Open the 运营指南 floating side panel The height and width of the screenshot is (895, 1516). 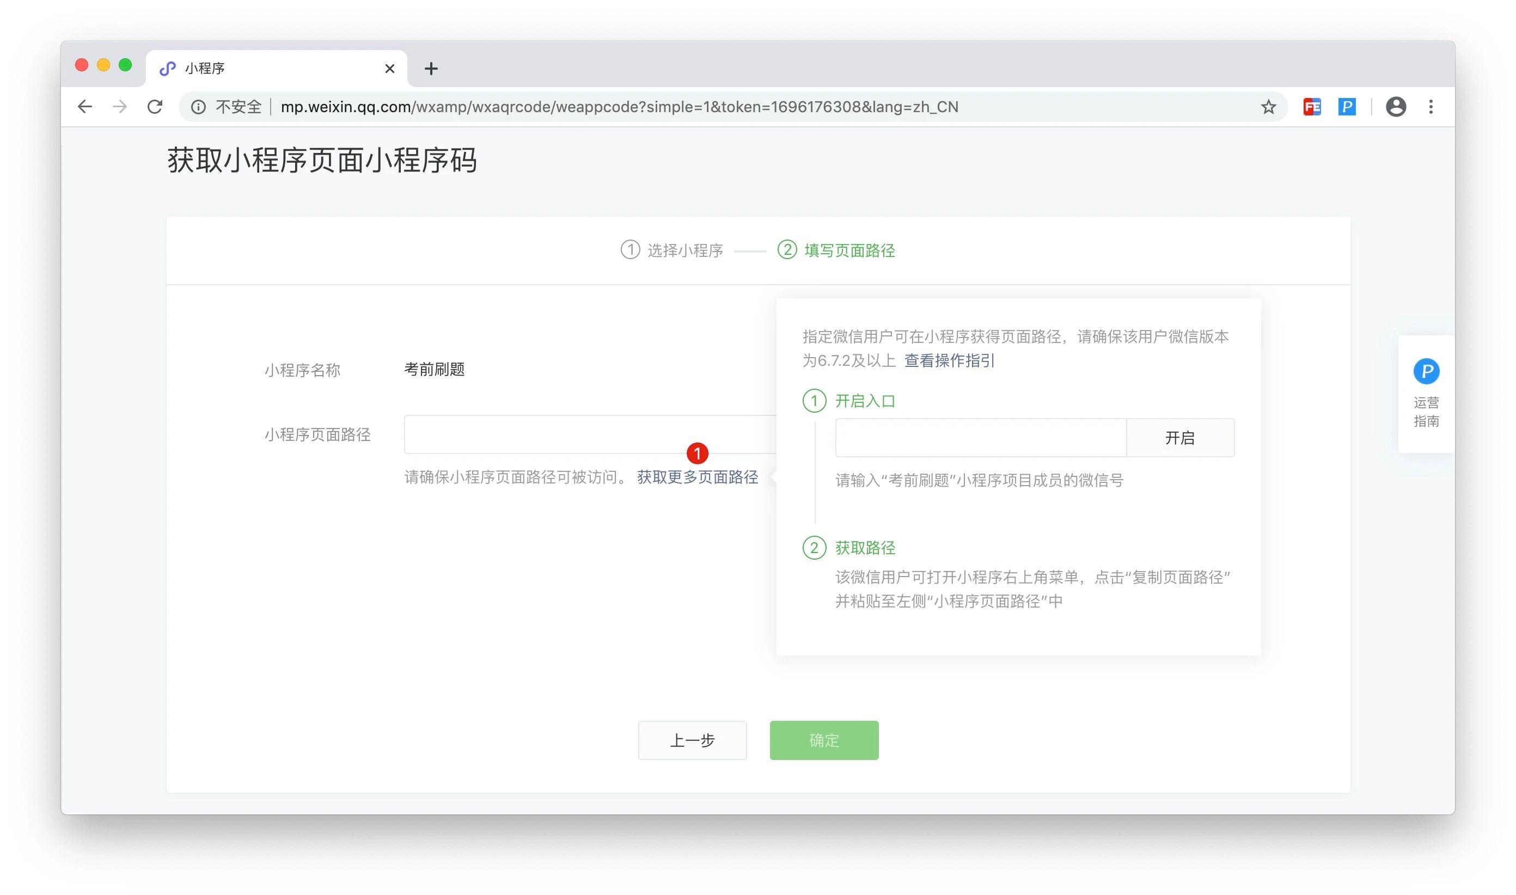pos(1426,393)
